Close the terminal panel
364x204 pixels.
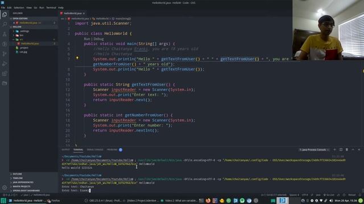[359, 150]
